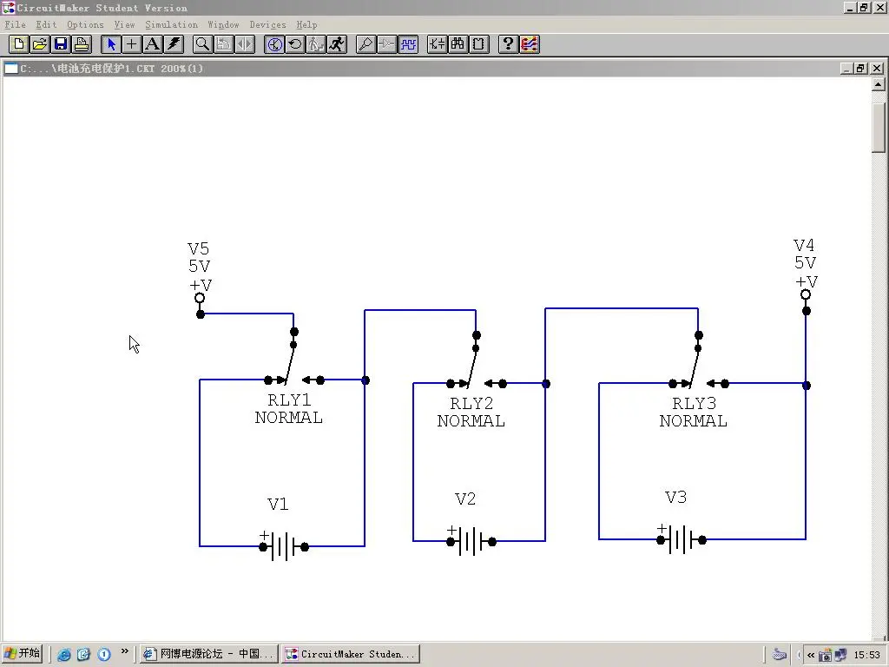Select battery V3 symbol
Screen dimensions: 889x667
681,539
